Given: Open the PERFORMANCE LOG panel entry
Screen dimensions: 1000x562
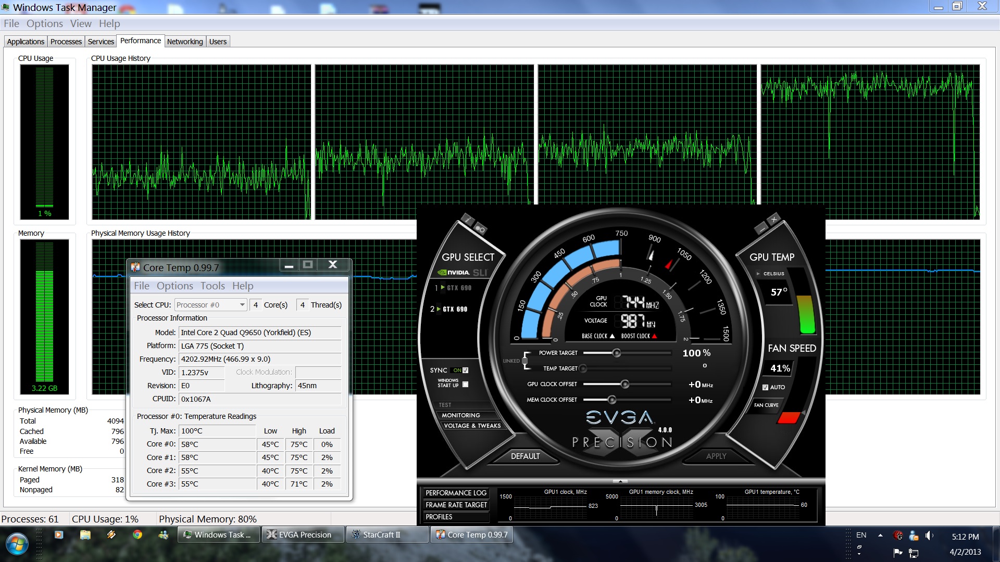Looking at the screenshot, I should click(x=456, y=493).
